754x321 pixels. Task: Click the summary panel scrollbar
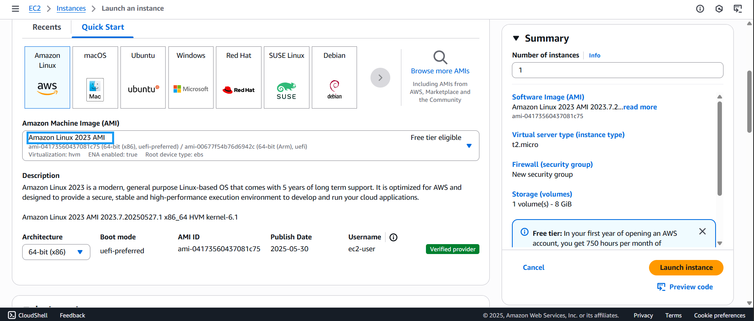(x=720, y=149)
